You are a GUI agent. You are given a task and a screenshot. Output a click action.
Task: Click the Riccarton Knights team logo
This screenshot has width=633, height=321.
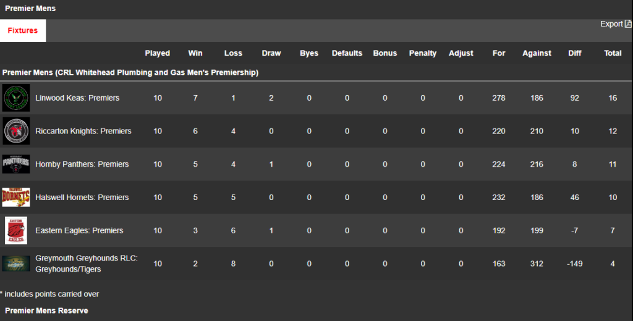[16, 131]
